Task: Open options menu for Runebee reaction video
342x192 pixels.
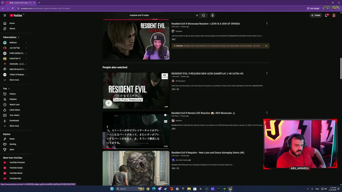Action: (x=267, y=23)
